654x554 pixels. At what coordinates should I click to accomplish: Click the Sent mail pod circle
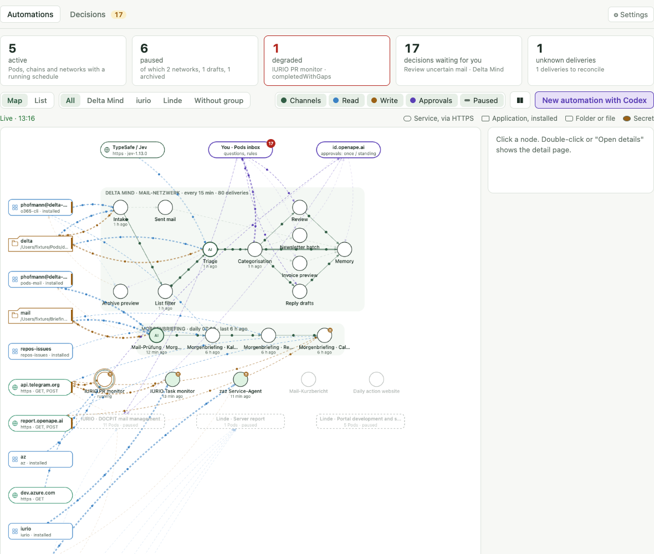(x=165, y=207)
